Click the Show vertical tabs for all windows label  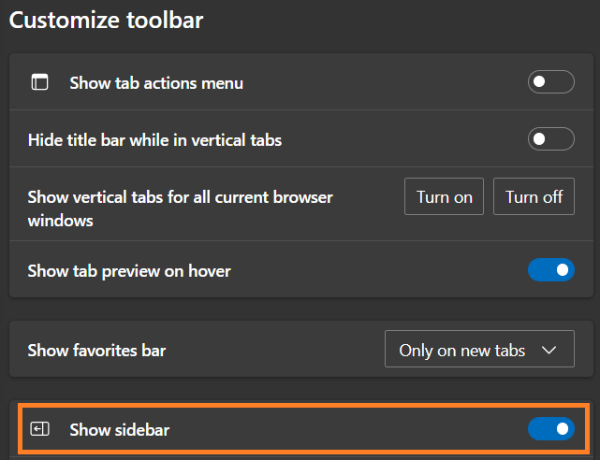coord(180,209)
